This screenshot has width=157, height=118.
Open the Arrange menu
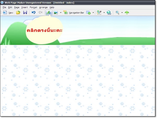click(x=43, y=7)
